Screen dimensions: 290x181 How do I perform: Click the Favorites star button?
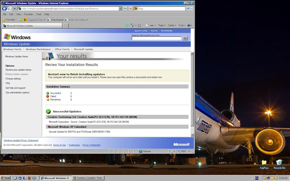(9, 20)
